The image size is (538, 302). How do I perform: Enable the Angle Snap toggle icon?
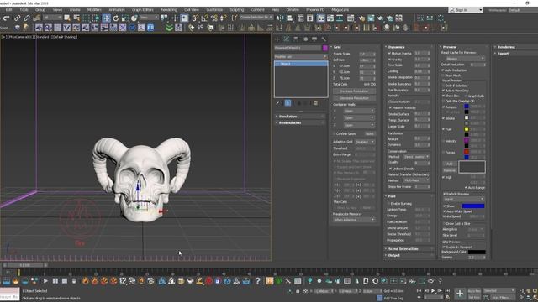(x=205, y=18)
